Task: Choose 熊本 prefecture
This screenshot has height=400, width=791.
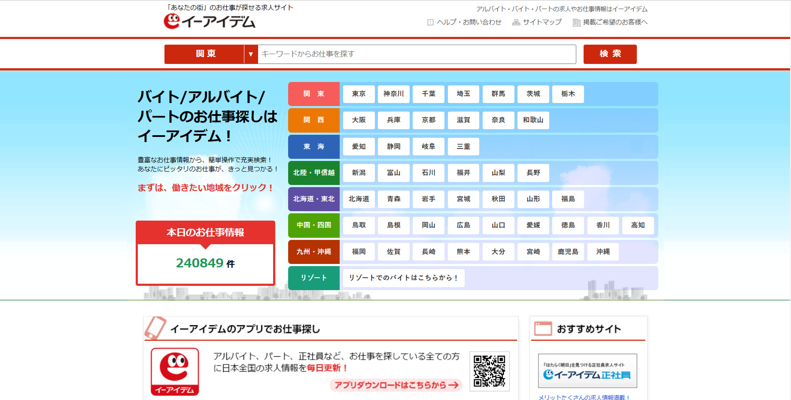Action: tap(463, 252)
